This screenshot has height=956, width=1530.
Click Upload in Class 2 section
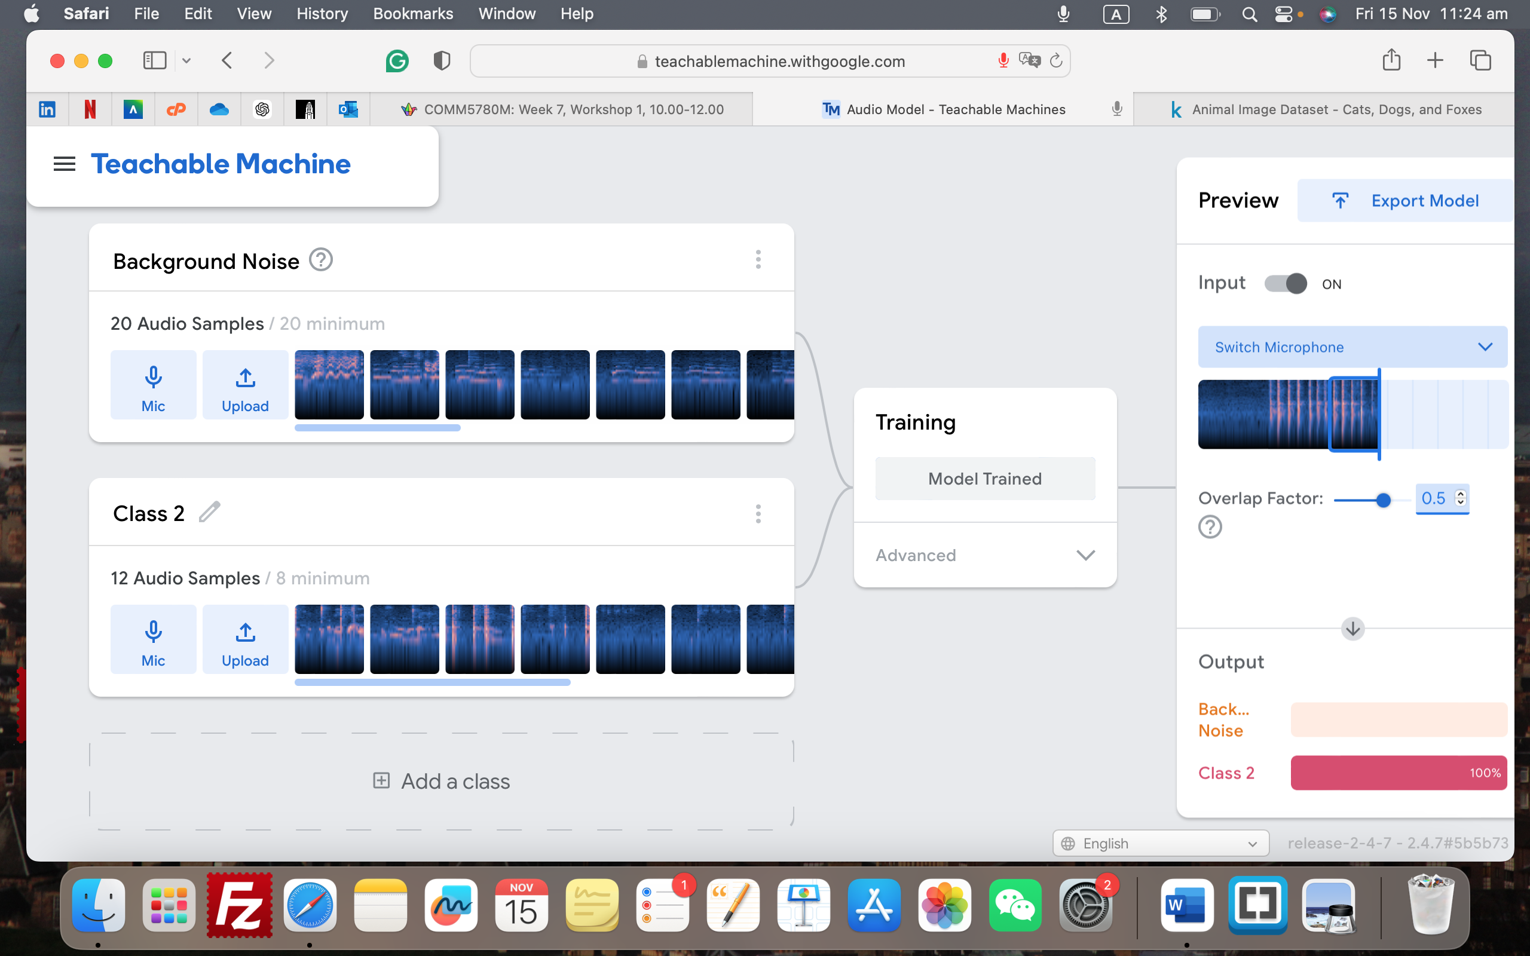click(x=245, y=639)
